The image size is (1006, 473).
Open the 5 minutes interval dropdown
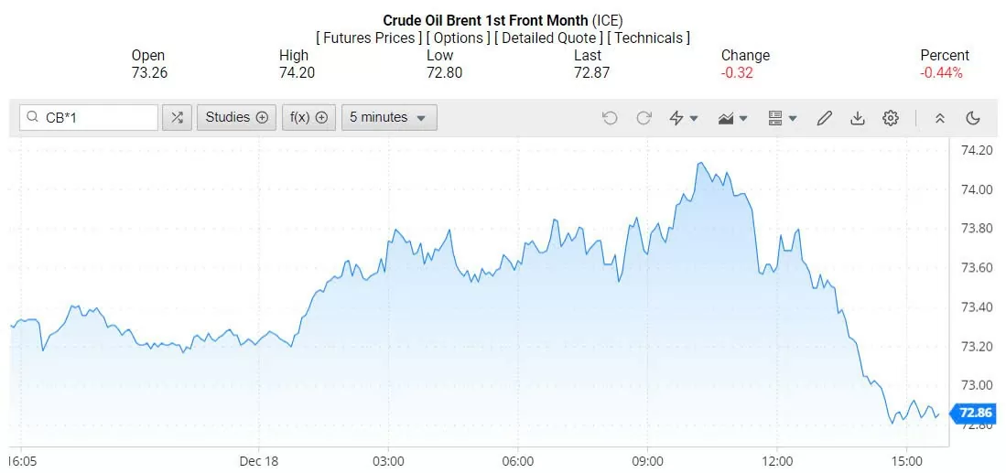tap(388, 117)
